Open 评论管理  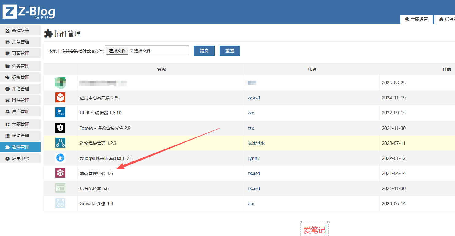click(x=20, y=89)
